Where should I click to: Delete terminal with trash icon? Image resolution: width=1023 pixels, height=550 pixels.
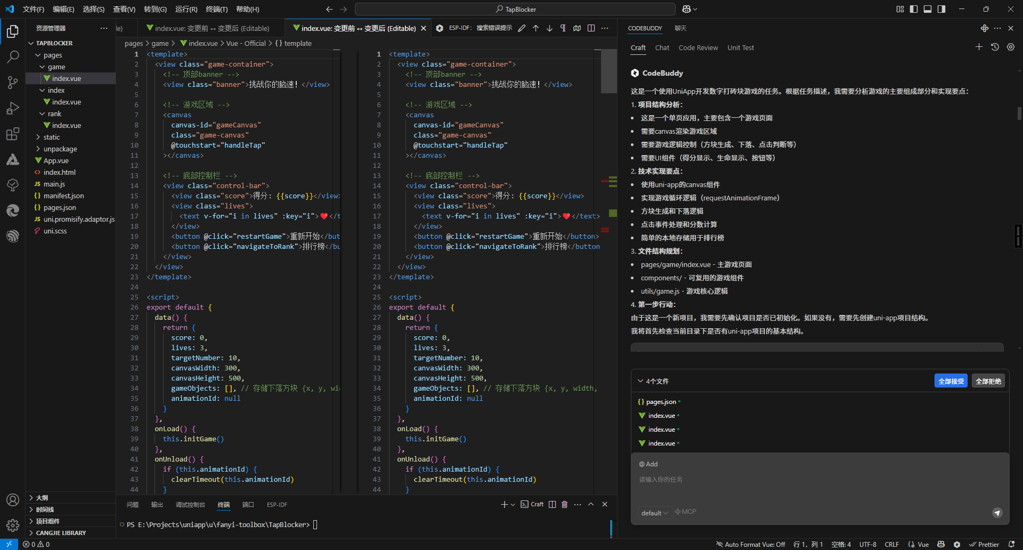coord(565,504)
